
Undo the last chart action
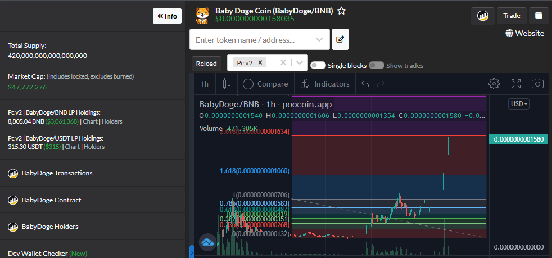tap(365, 84)
